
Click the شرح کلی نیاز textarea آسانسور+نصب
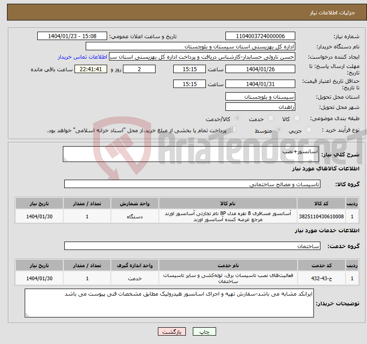(x=191, y=154)
